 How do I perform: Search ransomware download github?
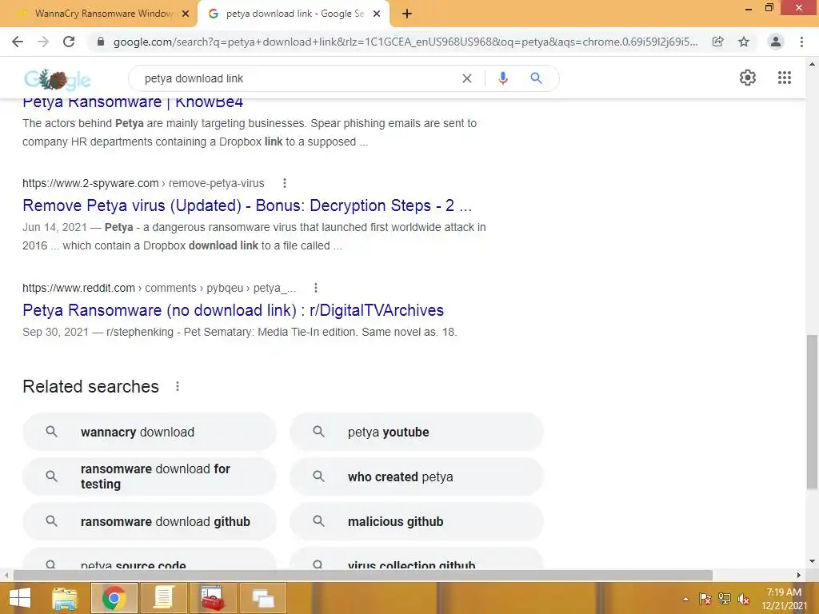coord(150,521)
